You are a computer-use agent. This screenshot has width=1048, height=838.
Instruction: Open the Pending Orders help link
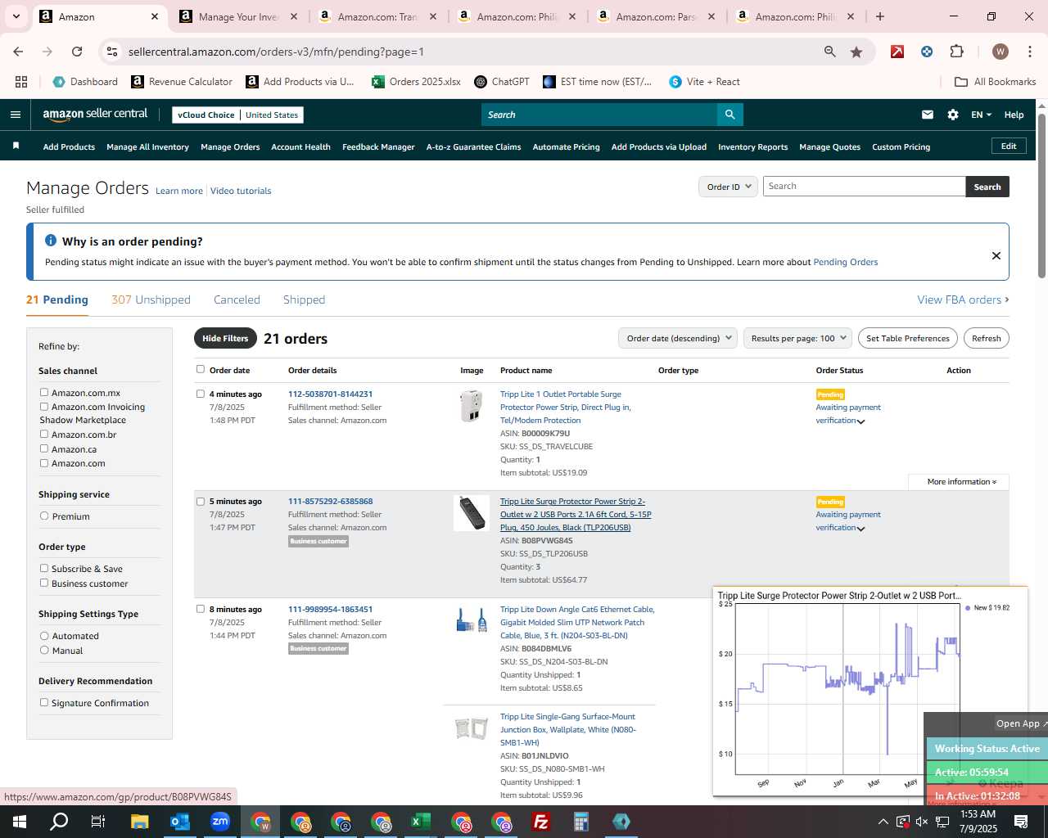point(845,262)
